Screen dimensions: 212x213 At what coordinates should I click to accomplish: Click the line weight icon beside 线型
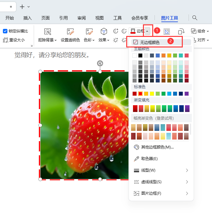tap(137, 170)
